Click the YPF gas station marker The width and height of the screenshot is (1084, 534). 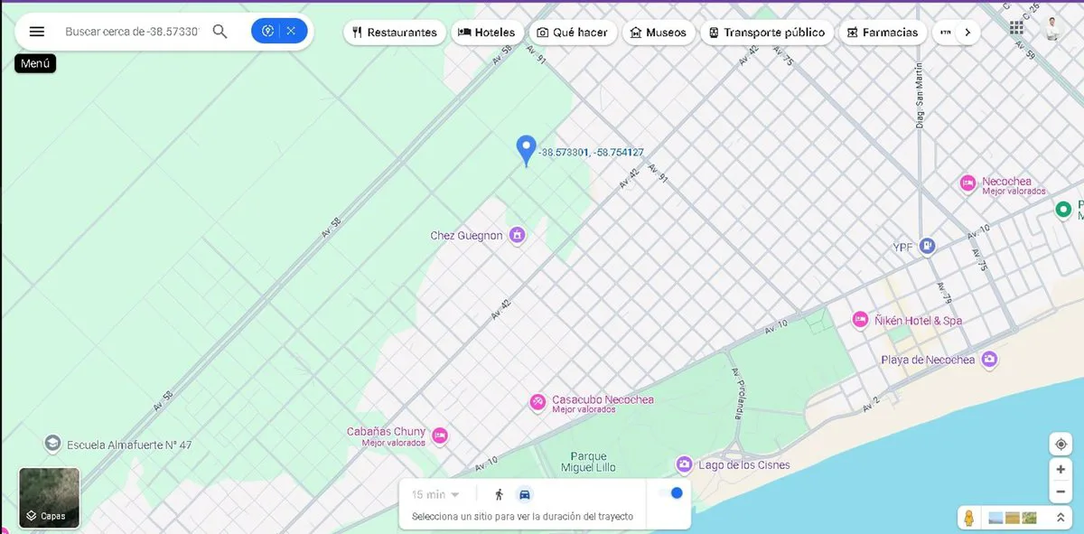pos(927,246)
